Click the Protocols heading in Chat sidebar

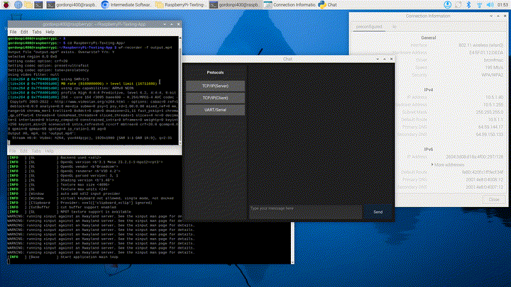pyautogui.click(x=215, y=72)
